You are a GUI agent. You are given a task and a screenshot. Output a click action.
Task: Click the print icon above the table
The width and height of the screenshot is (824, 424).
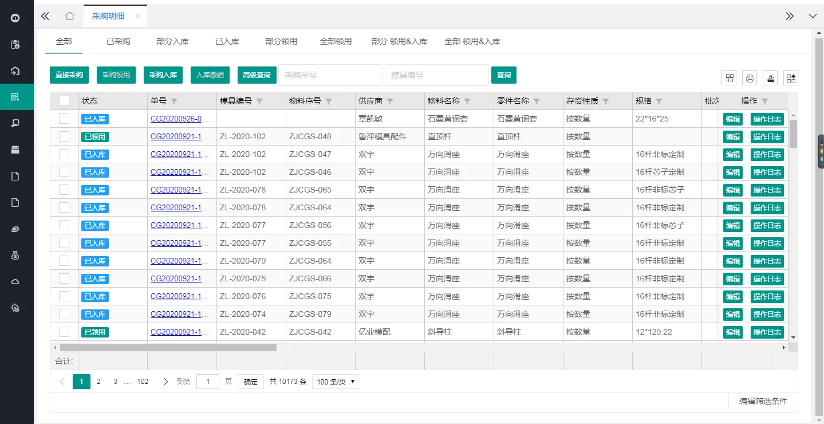pyautogui.click(x=750, y=78)
